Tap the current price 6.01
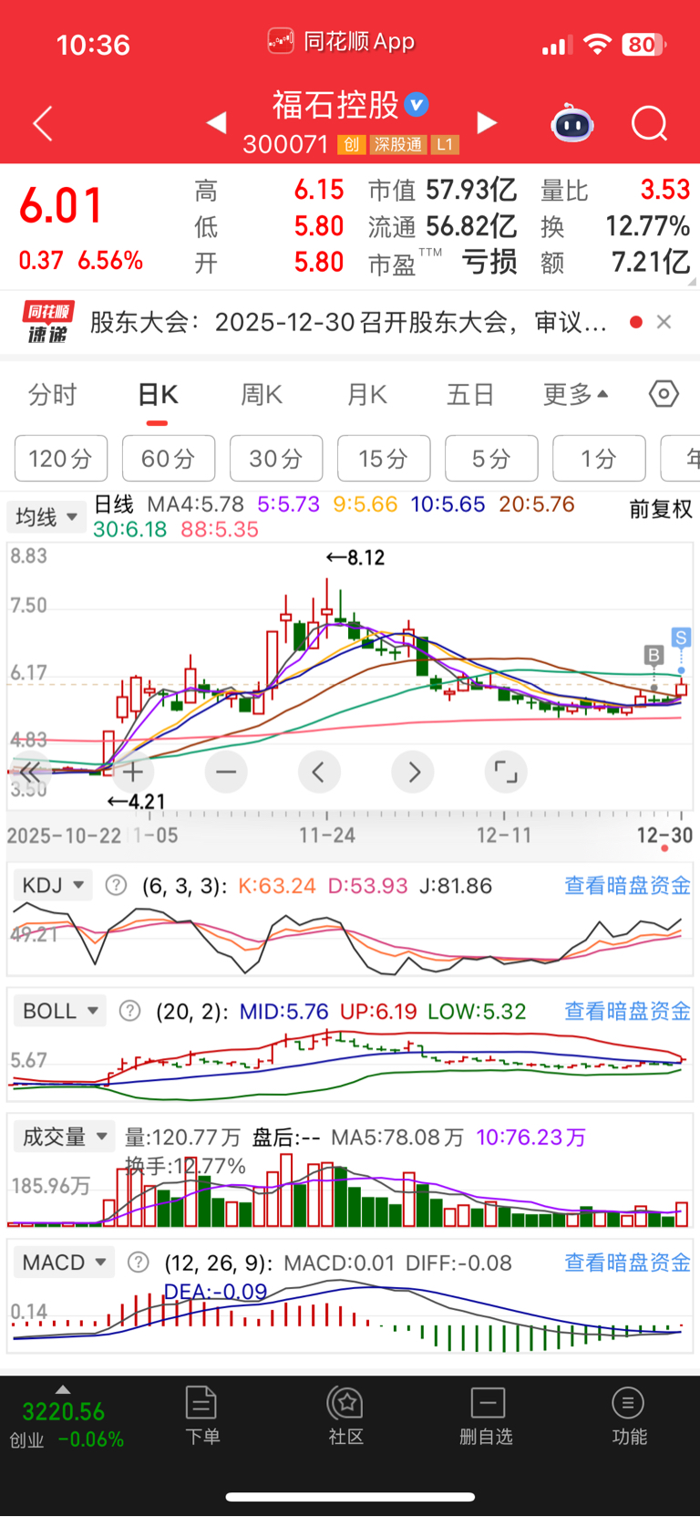Viewport: 700px width, 1517px height. [x=61, y=205]
